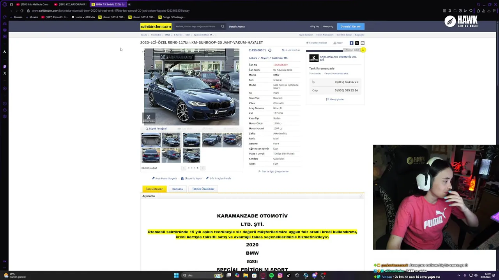
Task: Open the browser main menu icon
Action: point(495,10)
